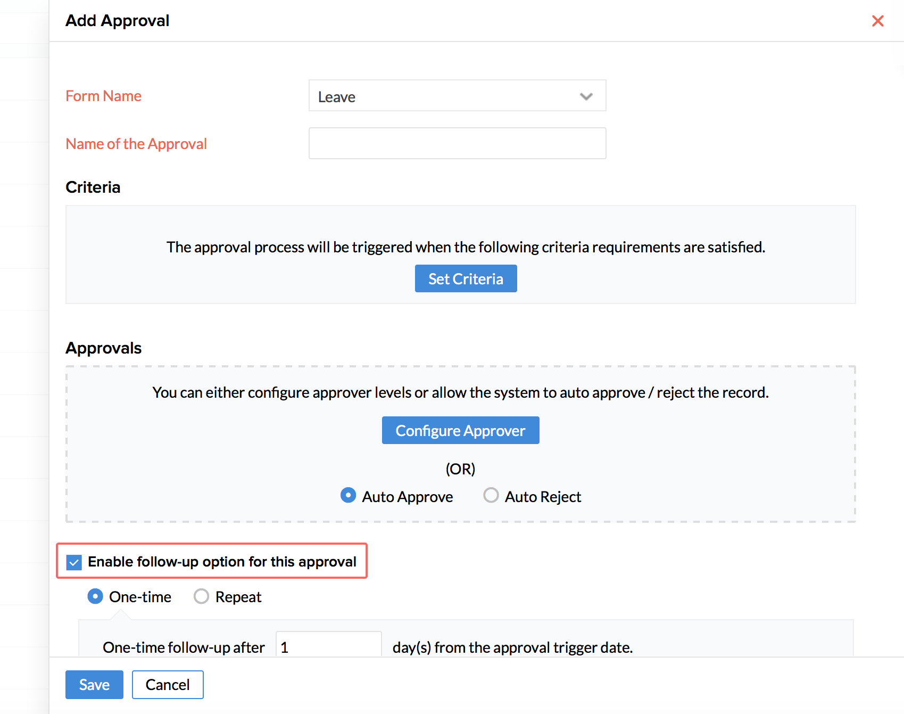
Task: Click the 'Form Name' label
Action: [103, 96]
